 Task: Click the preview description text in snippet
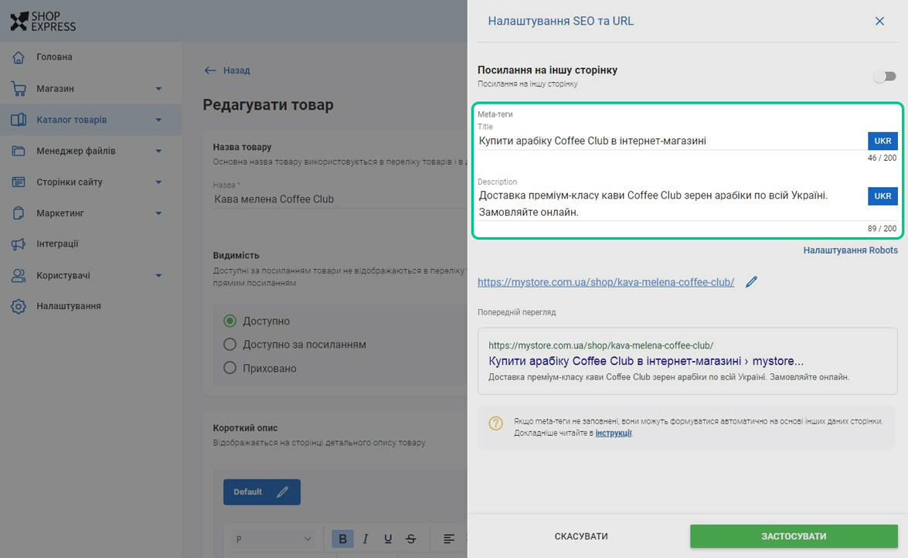(x=669, y=377)
